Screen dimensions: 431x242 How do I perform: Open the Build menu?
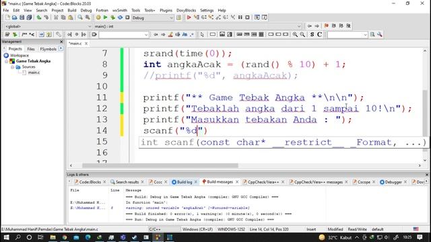tap(72, 10)
